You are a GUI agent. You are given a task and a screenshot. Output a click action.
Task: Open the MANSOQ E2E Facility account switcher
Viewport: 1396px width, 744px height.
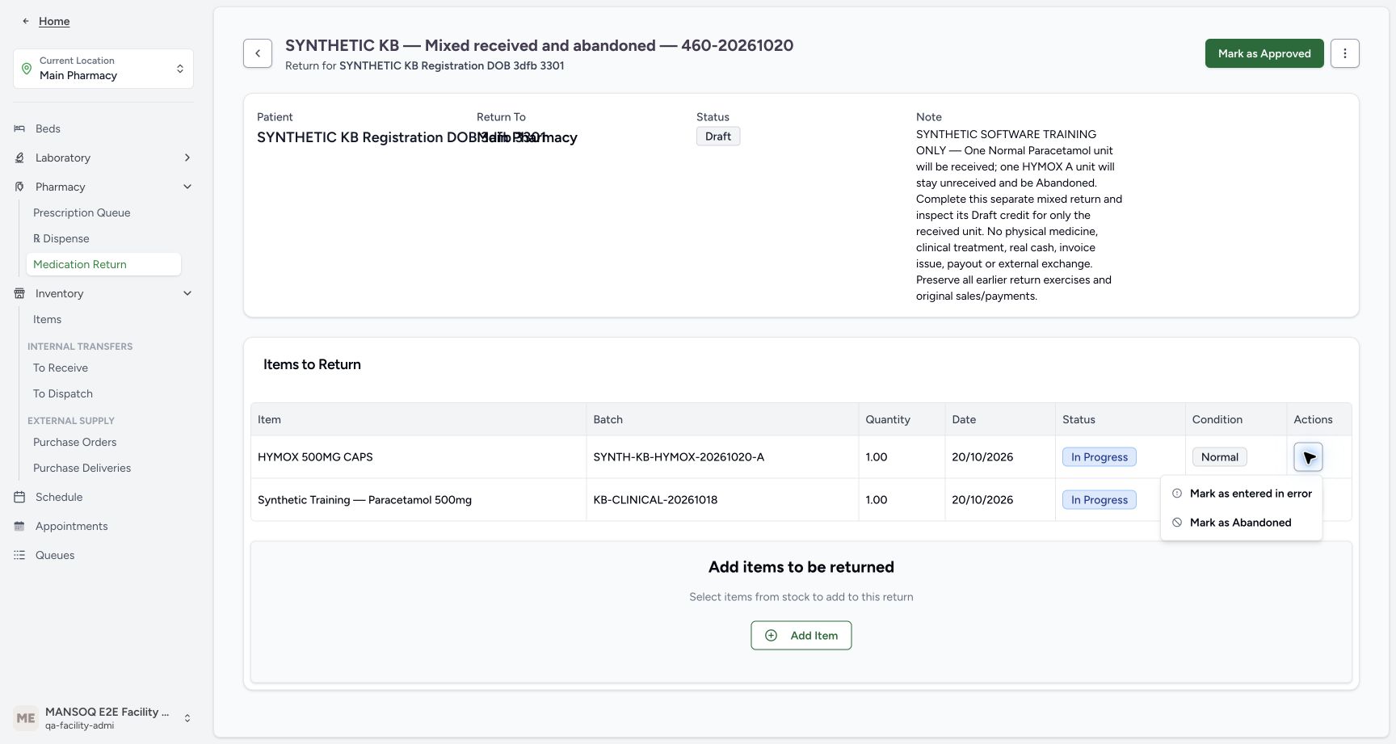pyautogui.click(x=103, y=718)
